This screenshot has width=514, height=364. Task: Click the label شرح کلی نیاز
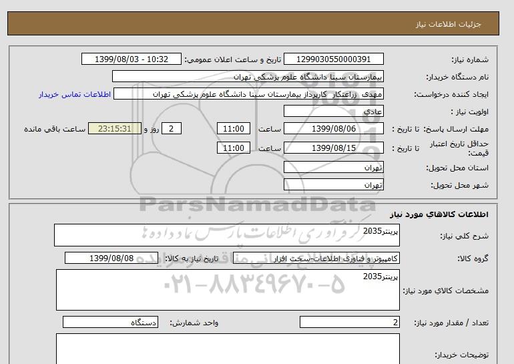click(464, 236)
